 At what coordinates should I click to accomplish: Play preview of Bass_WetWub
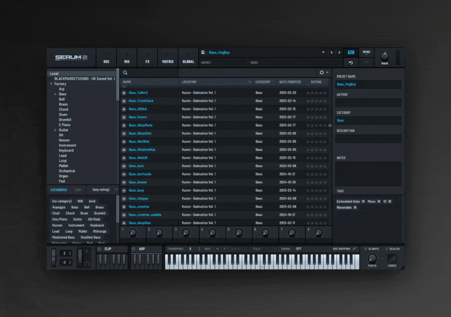[124, 142]
